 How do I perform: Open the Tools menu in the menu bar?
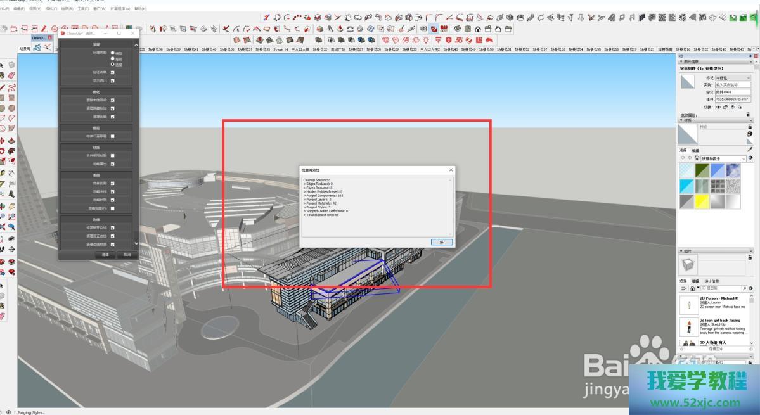[x=83, y=9]
